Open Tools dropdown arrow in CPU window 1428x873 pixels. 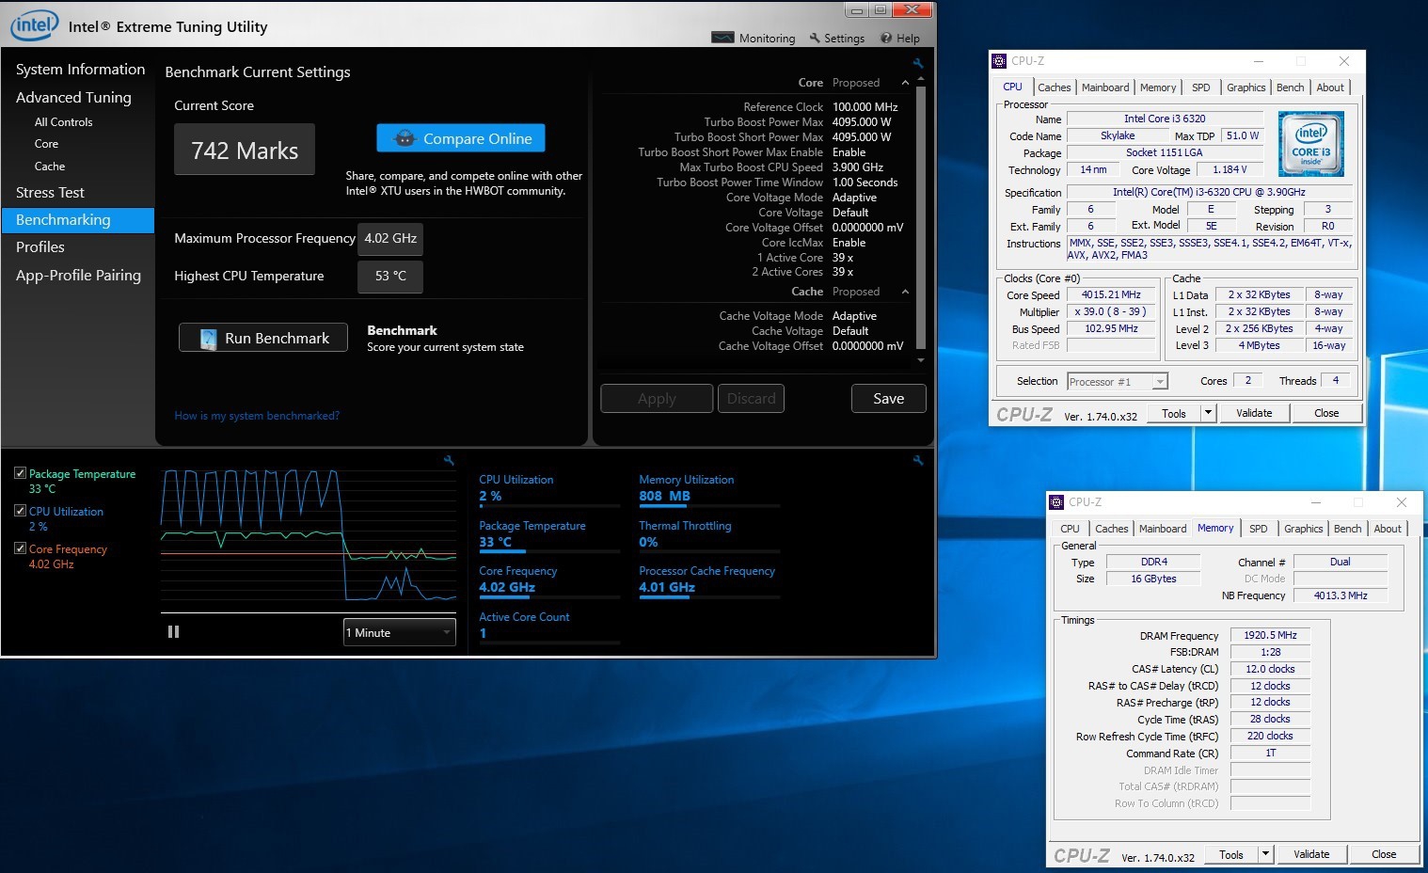coord(1209,413)
